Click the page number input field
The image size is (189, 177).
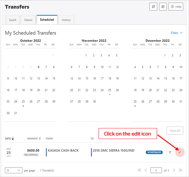pyautogui.click(x=156, y=170)
